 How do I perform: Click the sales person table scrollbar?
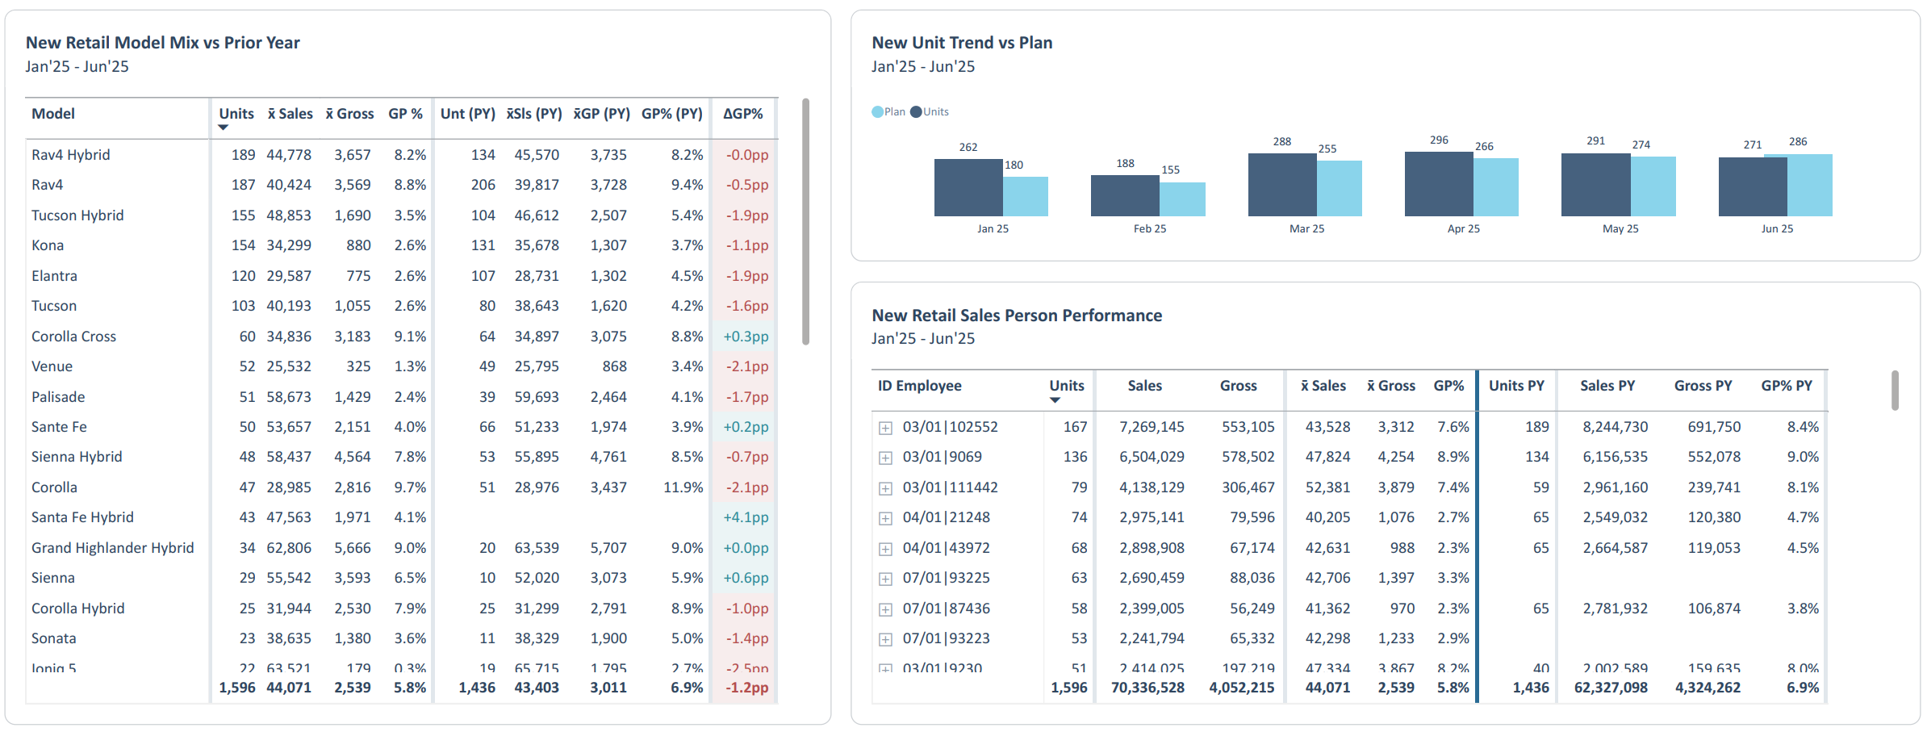(1895, 391)
